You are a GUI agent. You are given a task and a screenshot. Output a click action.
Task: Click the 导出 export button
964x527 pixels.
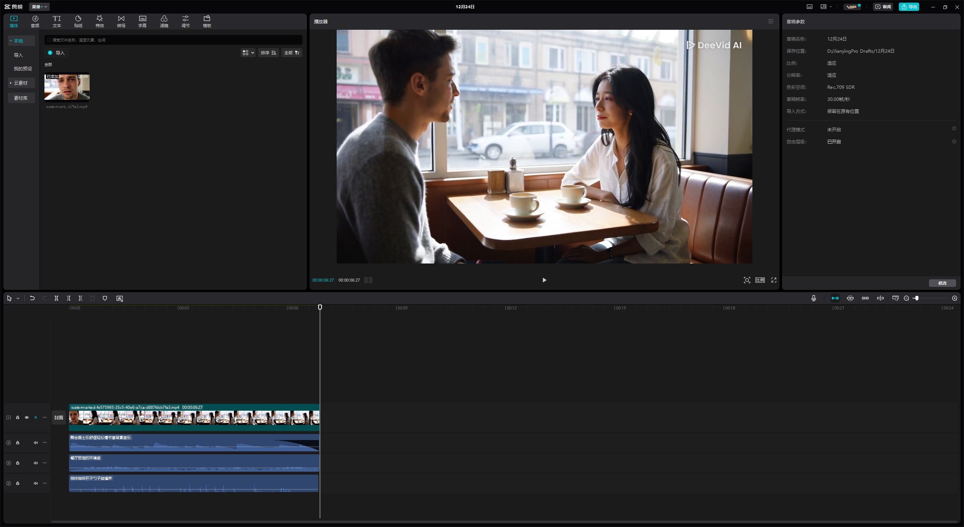click(x=909, y=7)
